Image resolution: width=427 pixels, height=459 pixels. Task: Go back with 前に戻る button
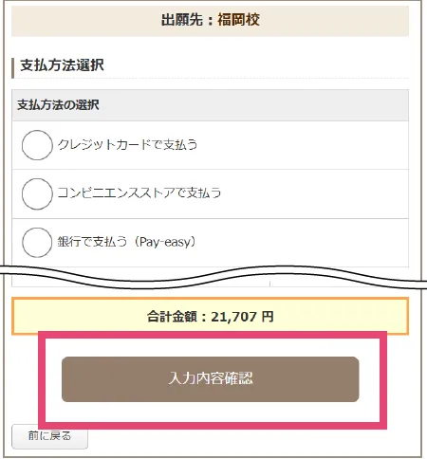(x=49, y=436)
